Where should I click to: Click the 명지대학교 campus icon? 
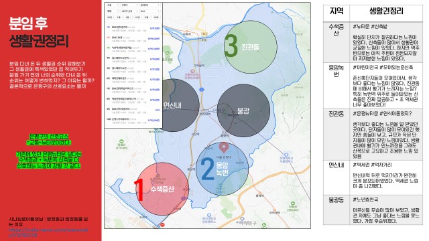point(209,216)
